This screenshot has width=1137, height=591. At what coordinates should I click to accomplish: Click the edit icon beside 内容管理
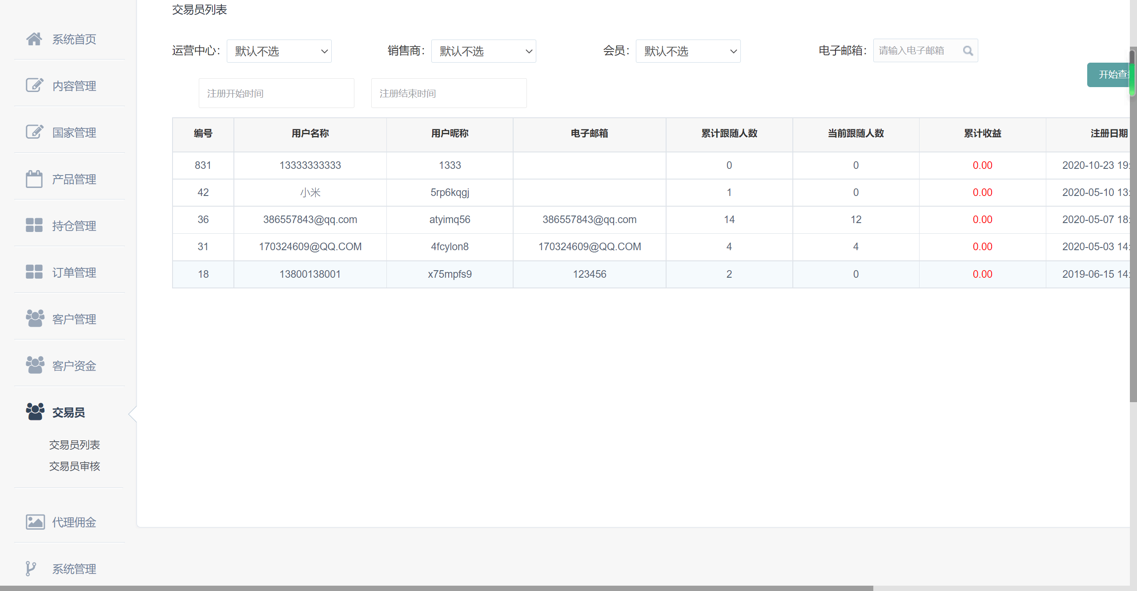point(34,85)
